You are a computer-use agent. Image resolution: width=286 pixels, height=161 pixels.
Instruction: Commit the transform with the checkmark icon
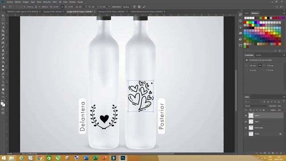click(x=144, y=7)
